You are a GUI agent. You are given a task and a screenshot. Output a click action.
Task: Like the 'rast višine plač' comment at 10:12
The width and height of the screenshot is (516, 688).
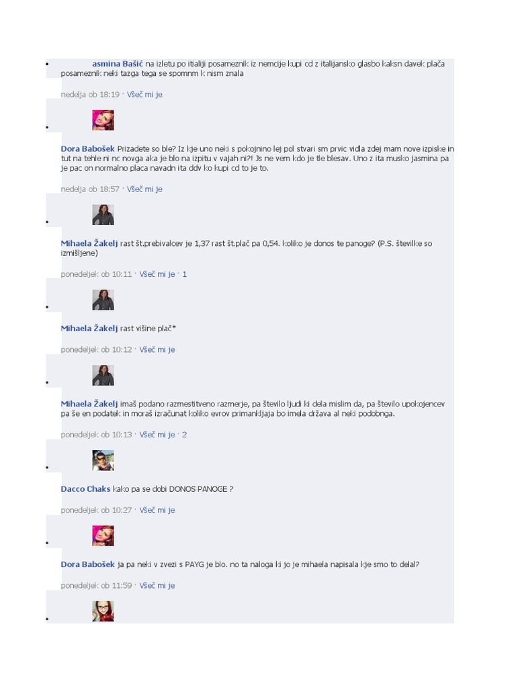pyautogui.click(x=157, y=349)
